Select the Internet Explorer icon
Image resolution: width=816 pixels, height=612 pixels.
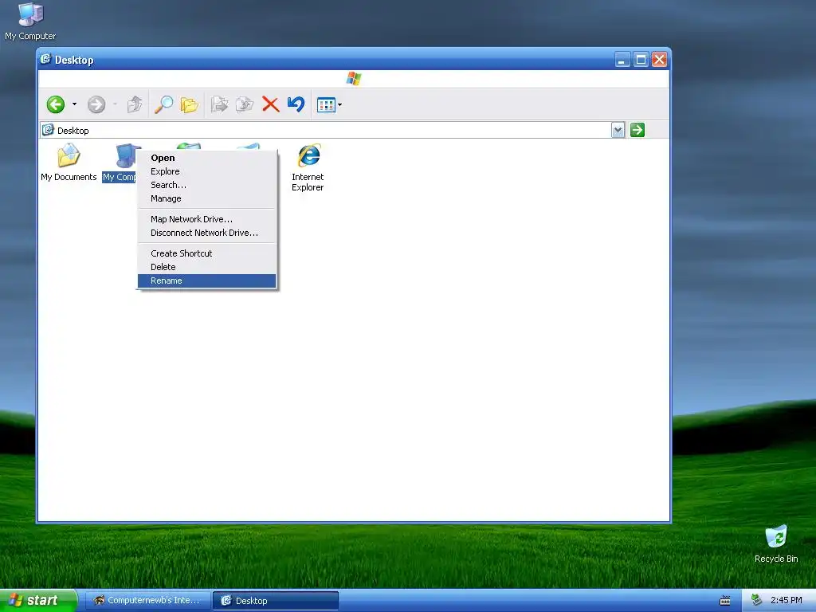(x=308, y=167)
